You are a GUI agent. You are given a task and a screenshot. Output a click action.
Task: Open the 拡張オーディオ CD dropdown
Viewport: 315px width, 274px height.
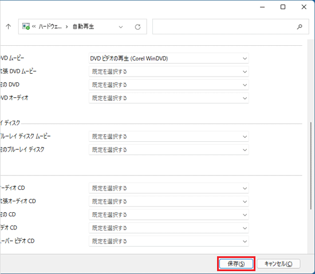[169, 201]
